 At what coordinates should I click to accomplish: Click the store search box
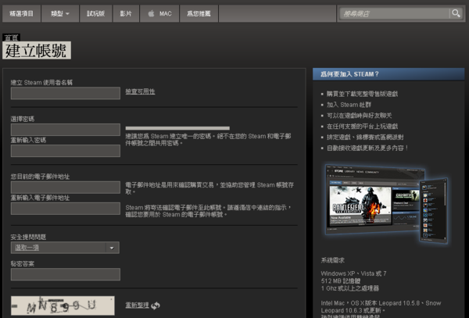coord(395,13)
